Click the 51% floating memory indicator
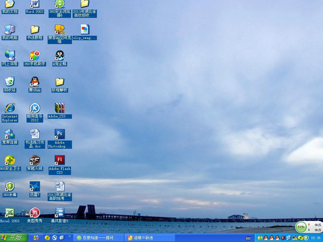This screenshot has height=242, width=323. [301, 227]
